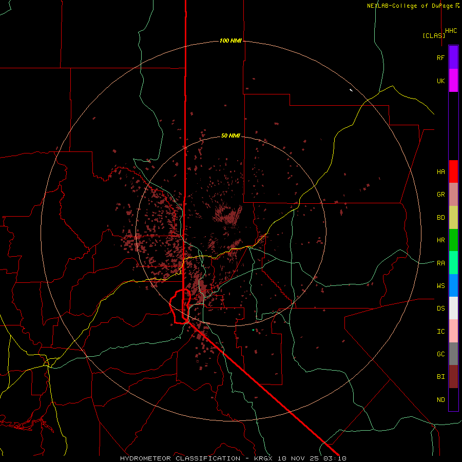Select the BD yellow legend block

pyautogui.click(x=453, y=218)
